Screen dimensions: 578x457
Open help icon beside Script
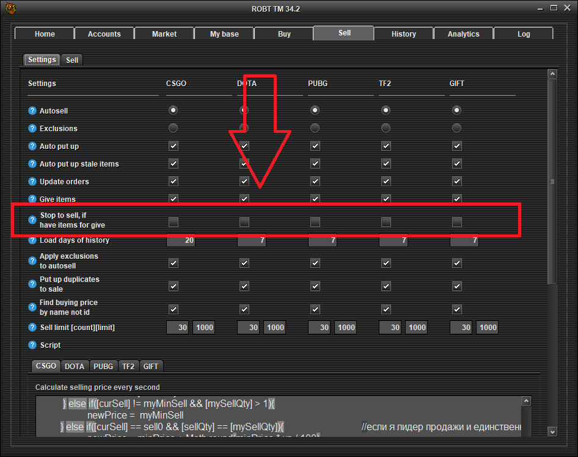pos(32,345)
